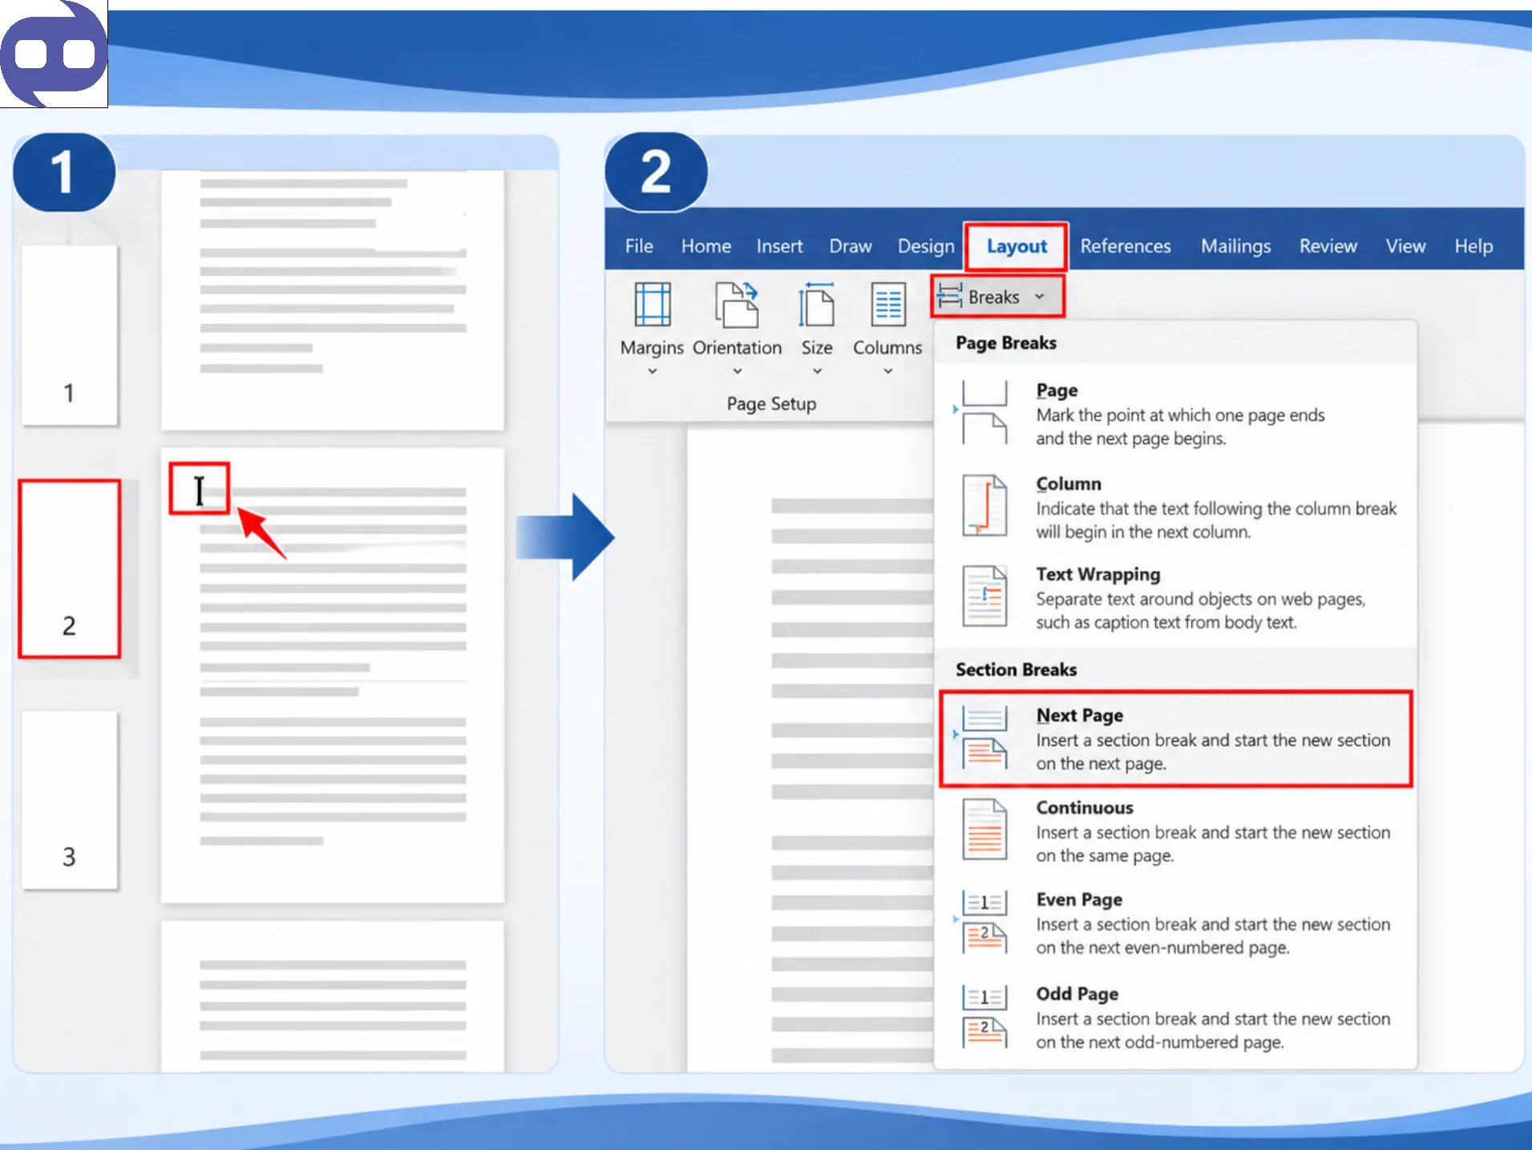Image resolution: width=1532 pixels, height=1150 pixels.
Task: Click "on the next even-numbered page." text
Action: coord(1162,948)
